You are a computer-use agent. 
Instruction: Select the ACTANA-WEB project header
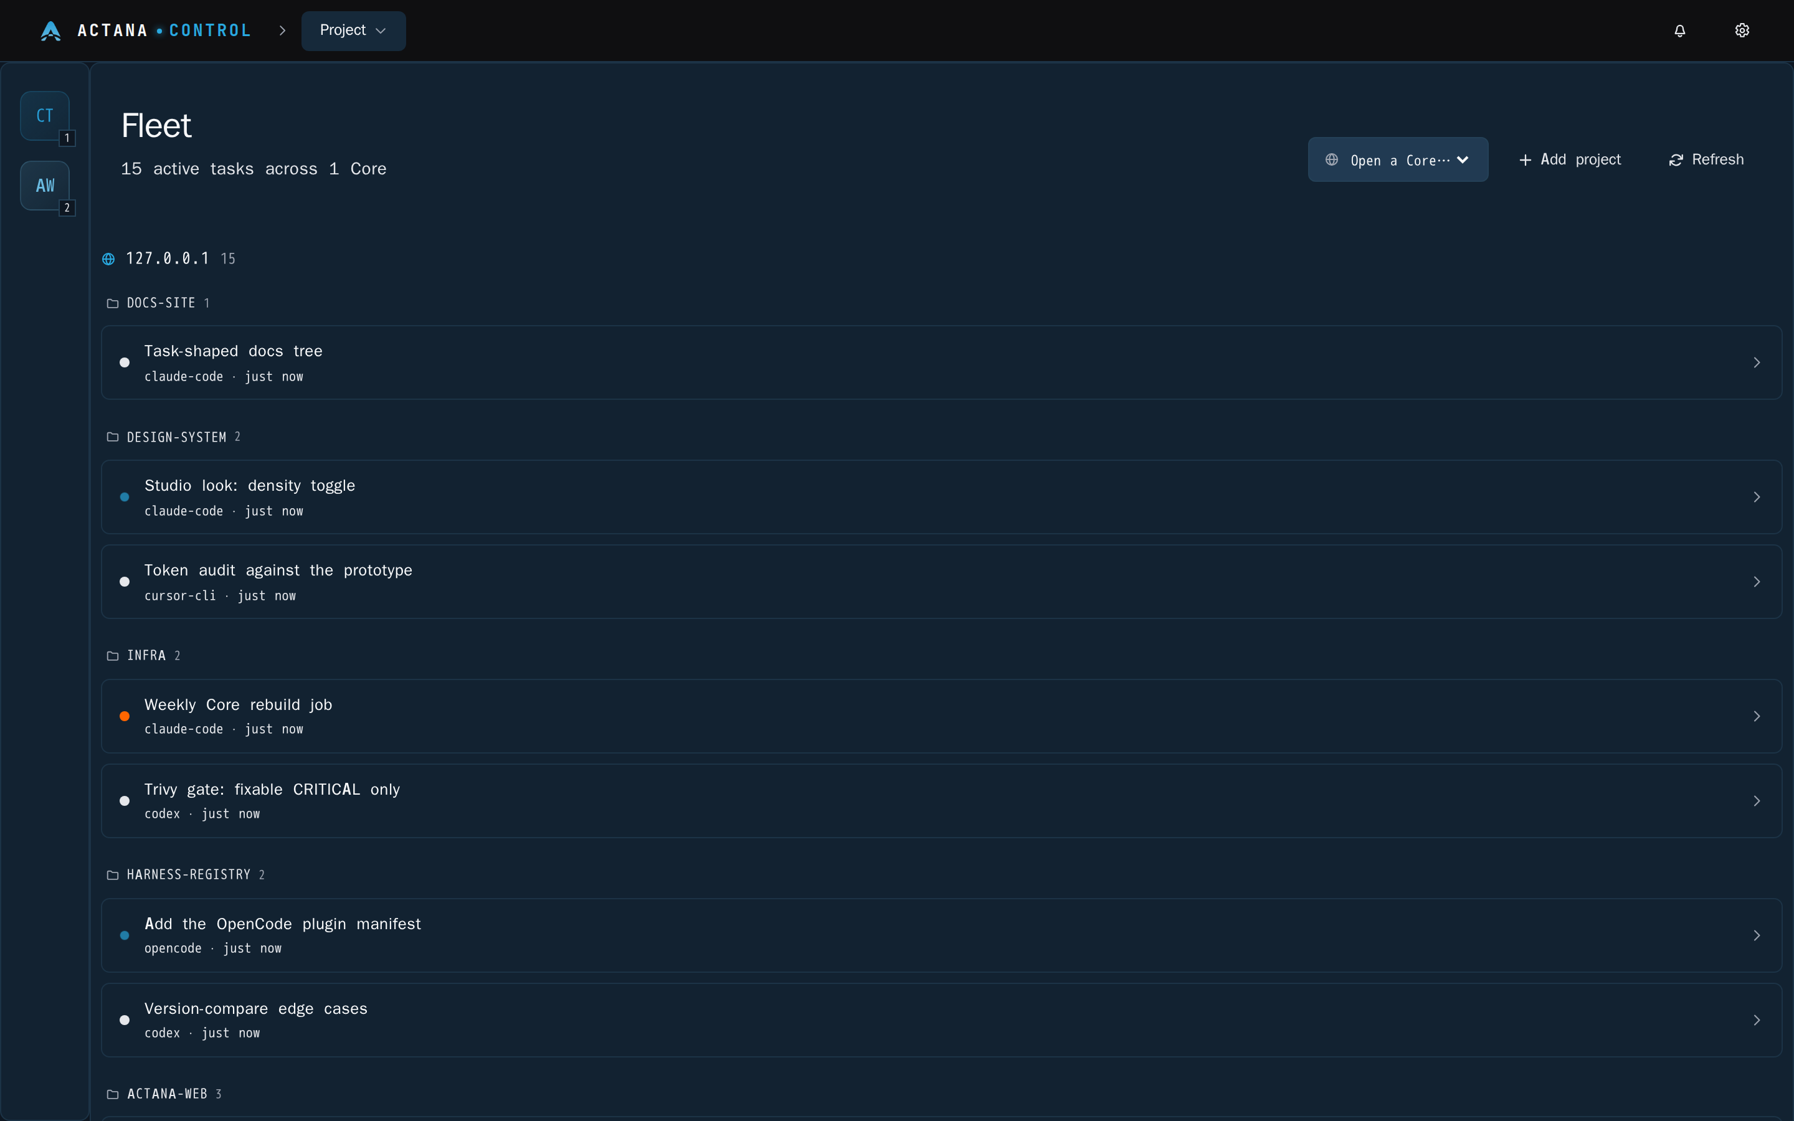point(164,1094)
